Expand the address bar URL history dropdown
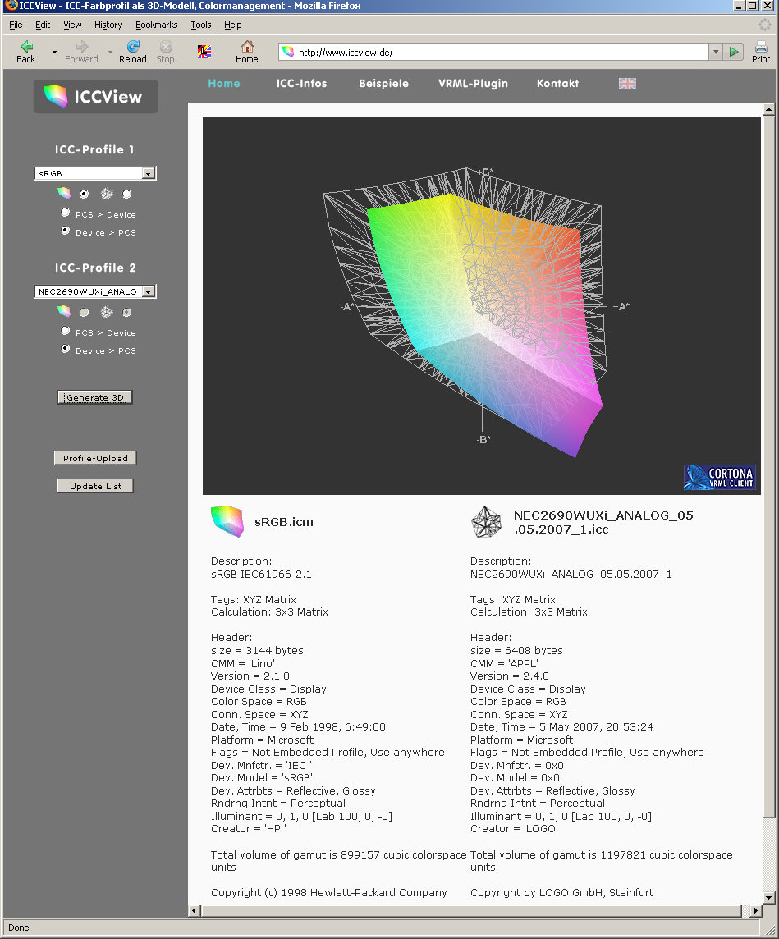 (715, 52)
